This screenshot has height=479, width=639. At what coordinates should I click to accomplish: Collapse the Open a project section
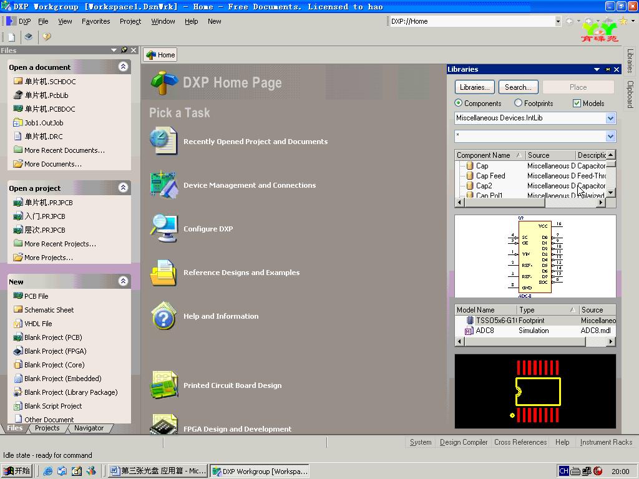pos(123,187)
